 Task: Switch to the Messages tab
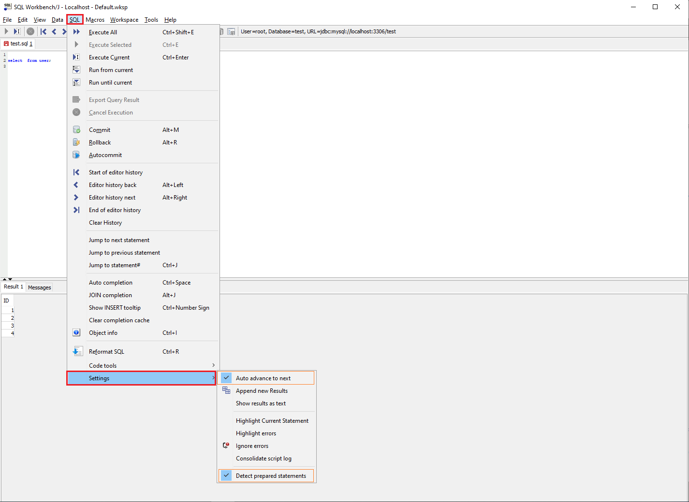click(x=40, y=287)
